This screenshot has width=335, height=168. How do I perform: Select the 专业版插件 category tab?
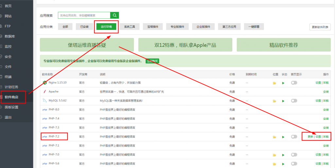[177, 27]
